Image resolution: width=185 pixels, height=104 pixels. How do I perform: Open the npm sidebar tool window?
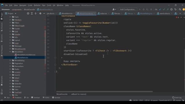tap(2, 92)
